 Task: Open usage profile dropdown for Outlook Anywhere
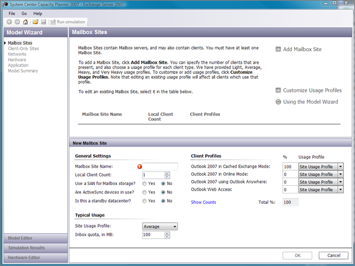[341, 182]
